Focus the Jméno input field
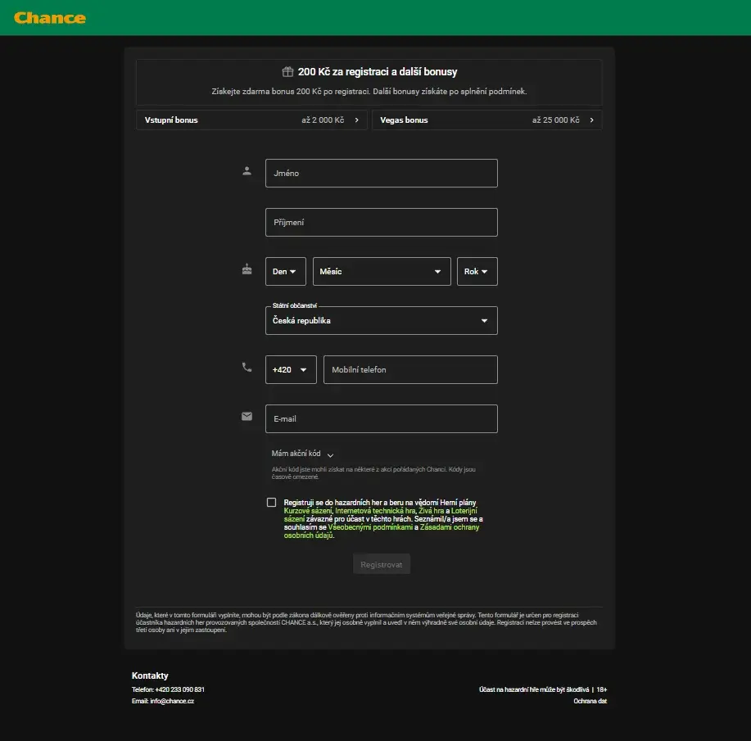The height and width of the screenshot is (741, 751). 382,174
